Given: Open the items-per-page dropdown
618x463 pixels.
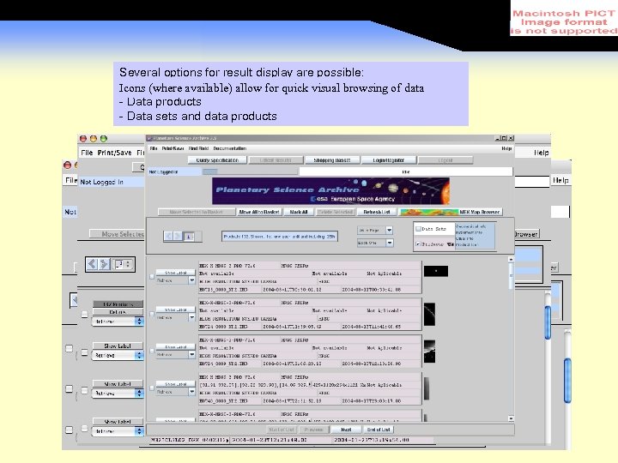Looking at the screenshot, I should point(375,230).
